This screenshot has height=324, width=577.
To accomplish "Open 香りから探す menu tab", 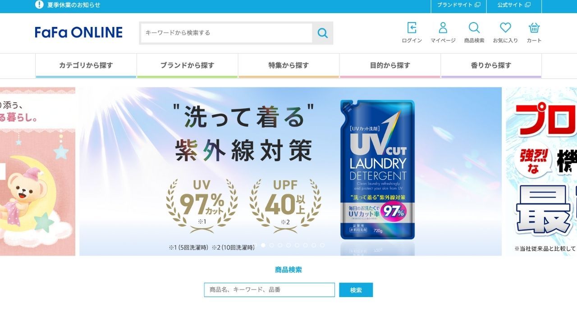I will click(x=491, y=66).
